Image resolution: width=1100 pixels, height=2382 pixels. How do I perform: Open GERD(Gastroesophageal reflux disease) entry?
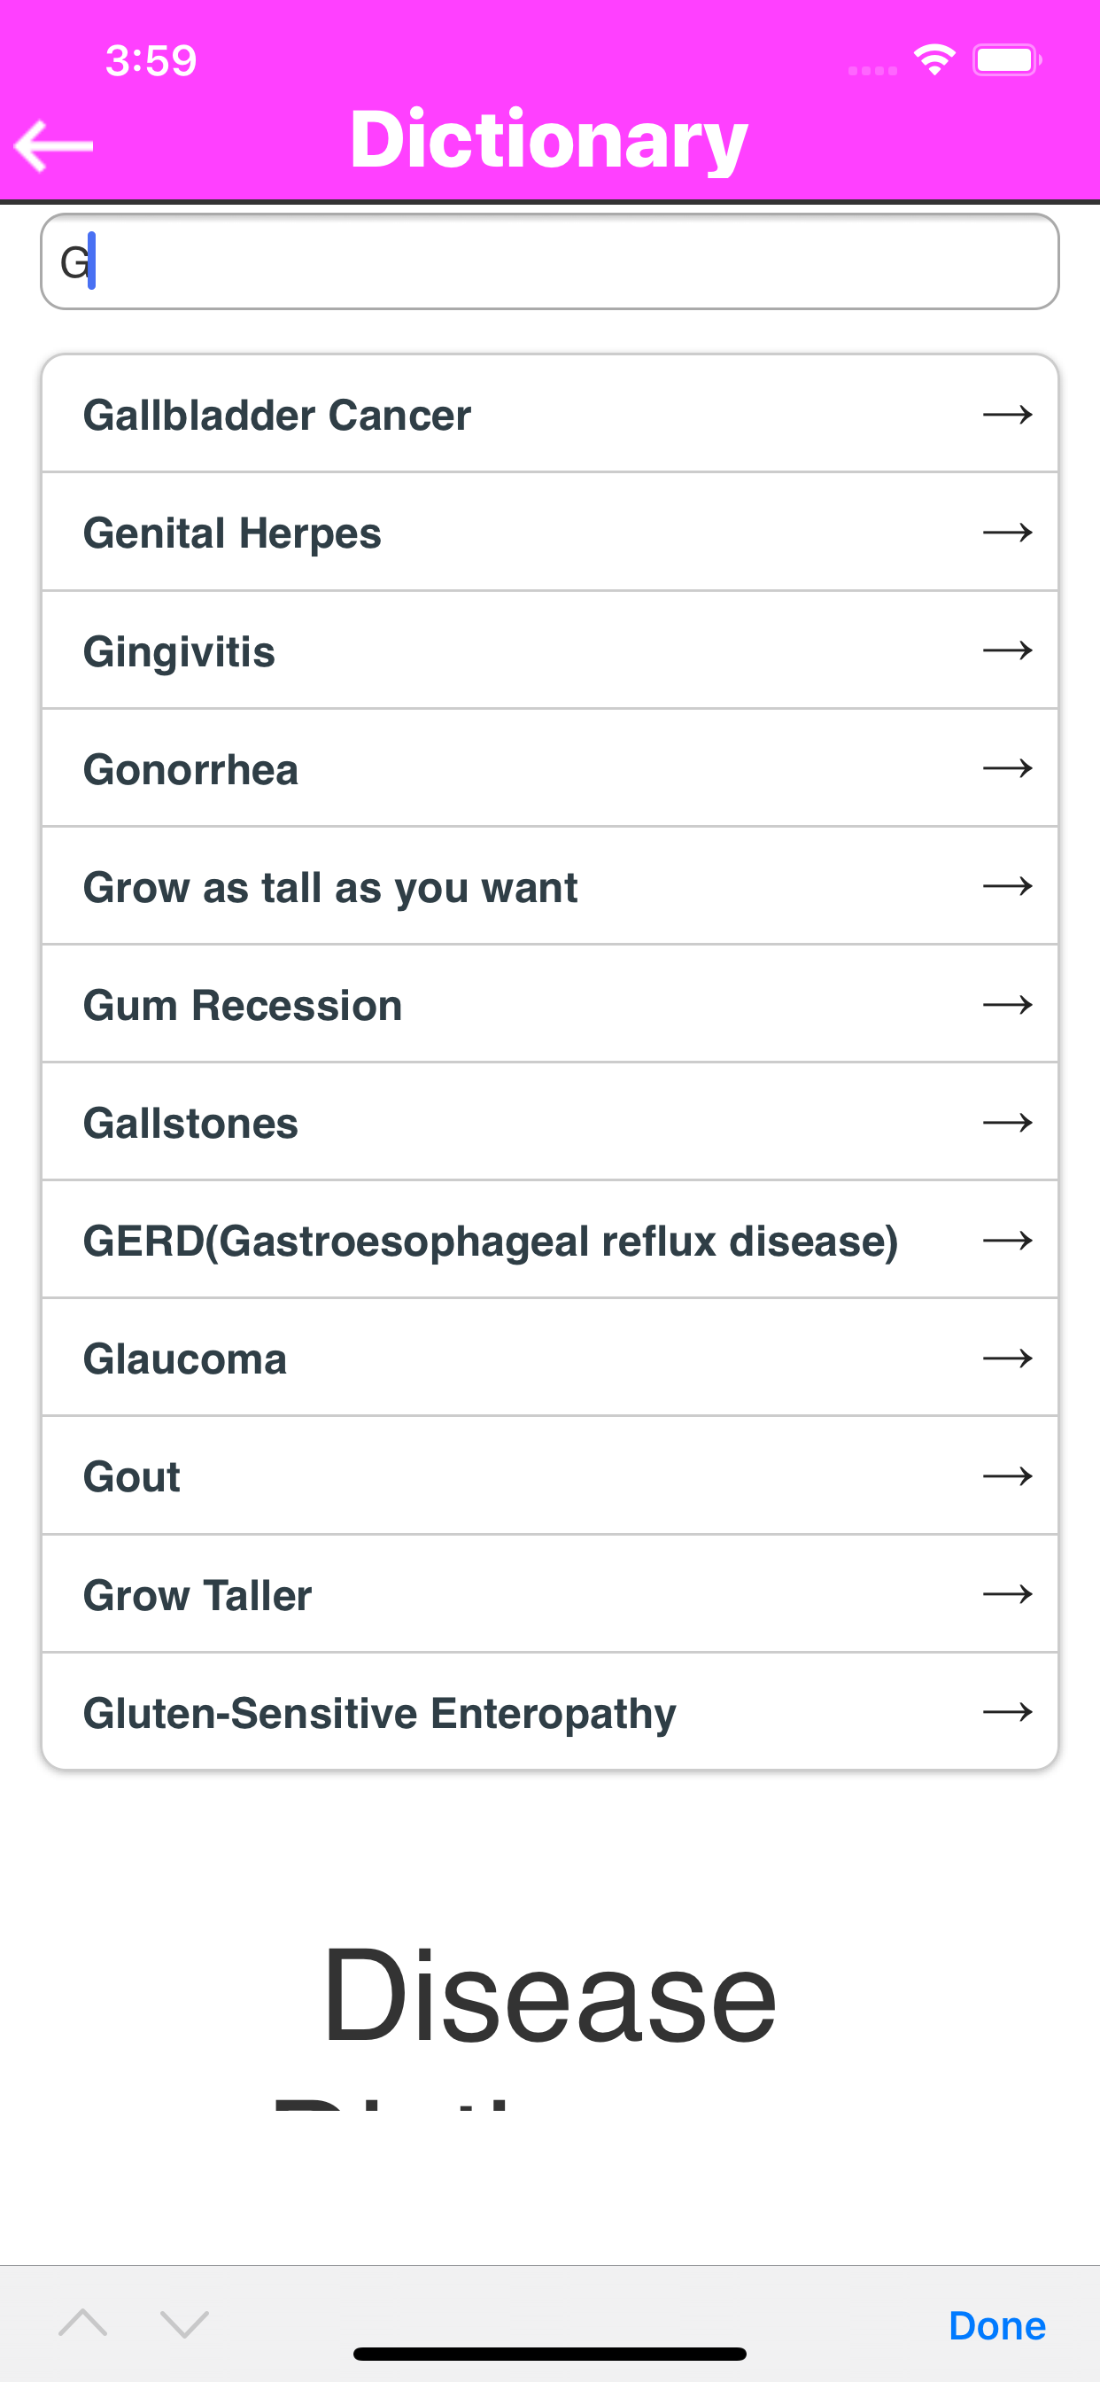pyautogui.click(x=490, y=1241)
